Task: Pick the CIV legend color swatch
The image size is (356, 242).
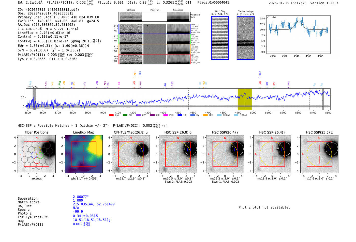Action: [x=138, y=115]
